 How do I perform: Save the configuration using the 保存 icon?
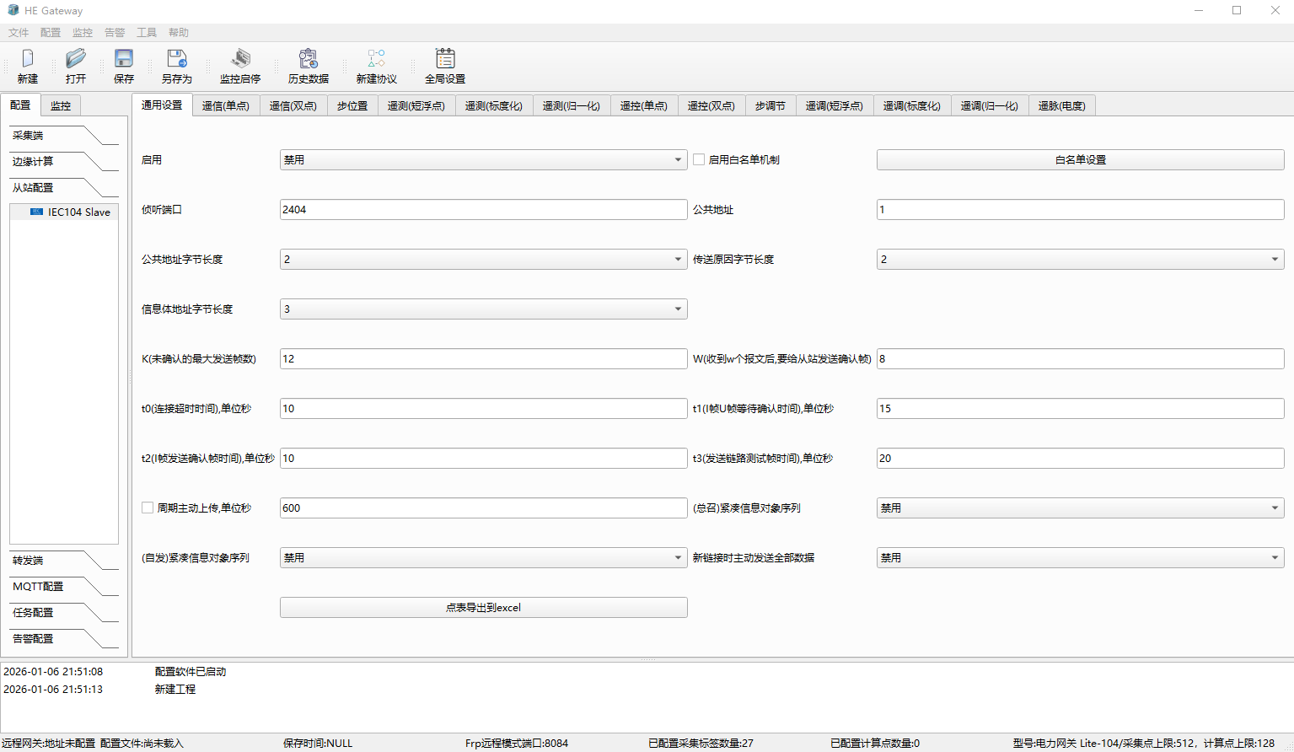(x=124, y=59)
